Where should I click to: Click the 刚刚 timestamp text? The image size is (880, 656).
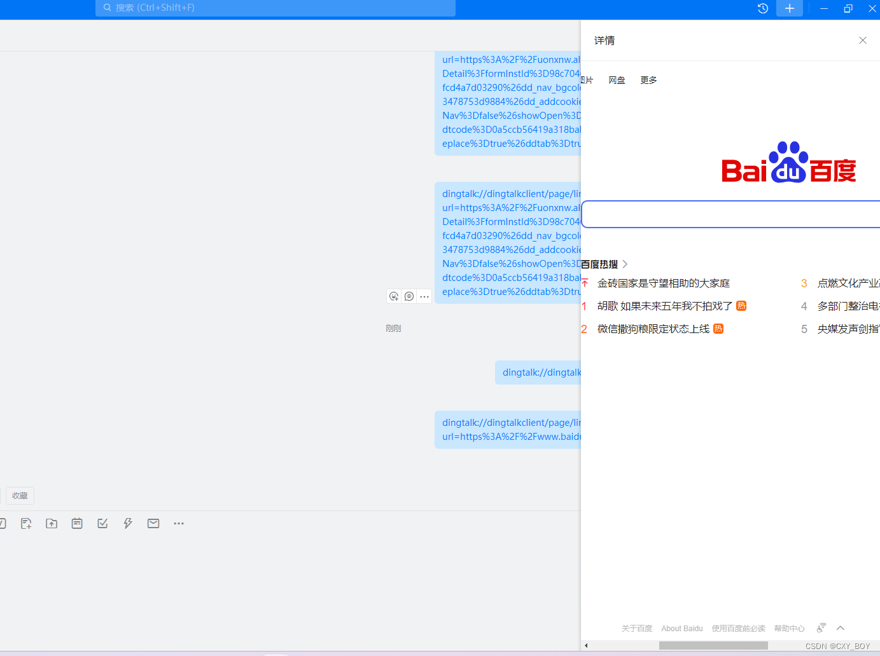393,329
